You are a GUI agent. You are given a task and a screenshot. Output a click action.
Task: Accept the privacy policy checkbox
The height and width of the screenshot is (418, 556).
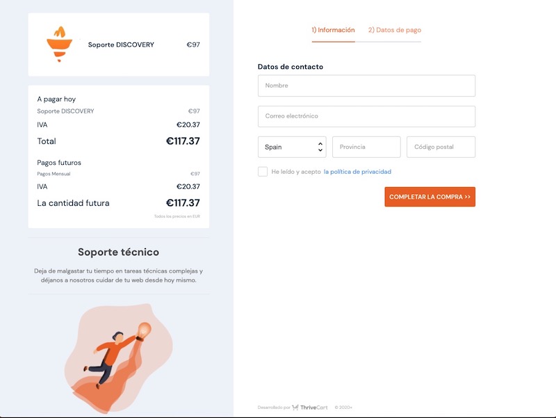point(263,172)
